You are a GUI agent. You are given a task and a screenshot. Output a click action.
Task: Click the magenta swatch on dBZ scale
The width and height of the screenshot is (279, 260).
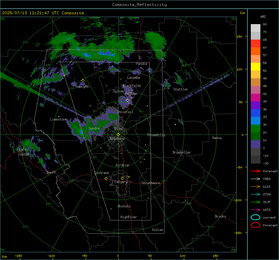[255, 98]
